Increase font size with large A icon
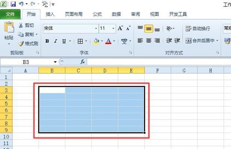Screen dimensions: 231x149 pos(121,28)
